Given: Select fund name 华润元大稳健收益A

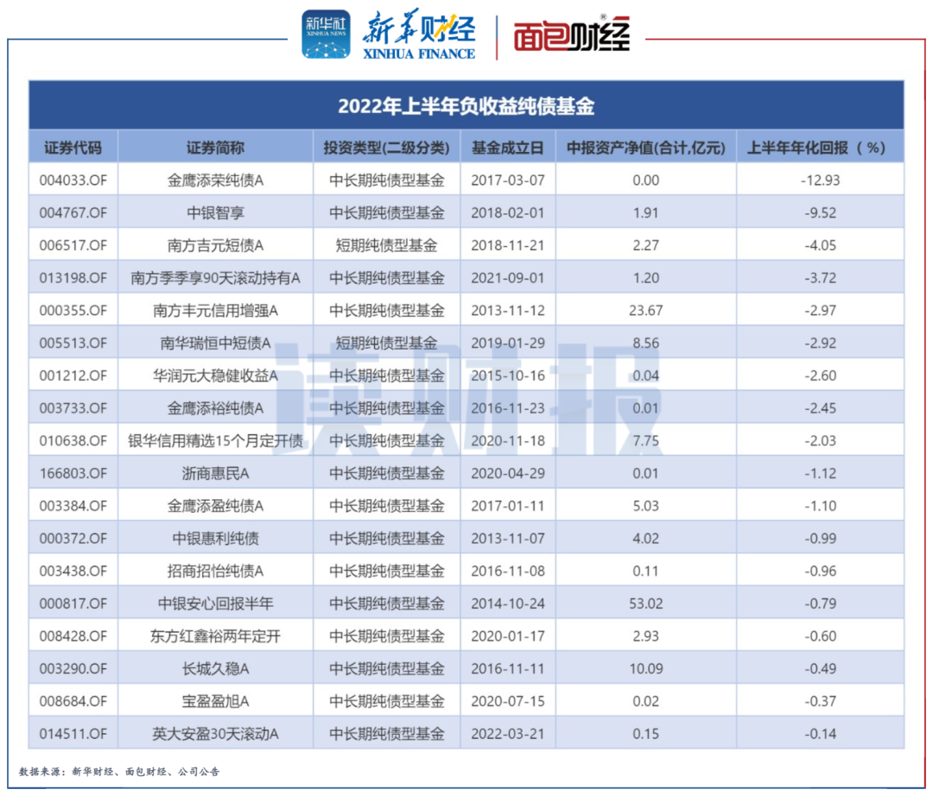Looking at the screenshot, I should point(215,376).
